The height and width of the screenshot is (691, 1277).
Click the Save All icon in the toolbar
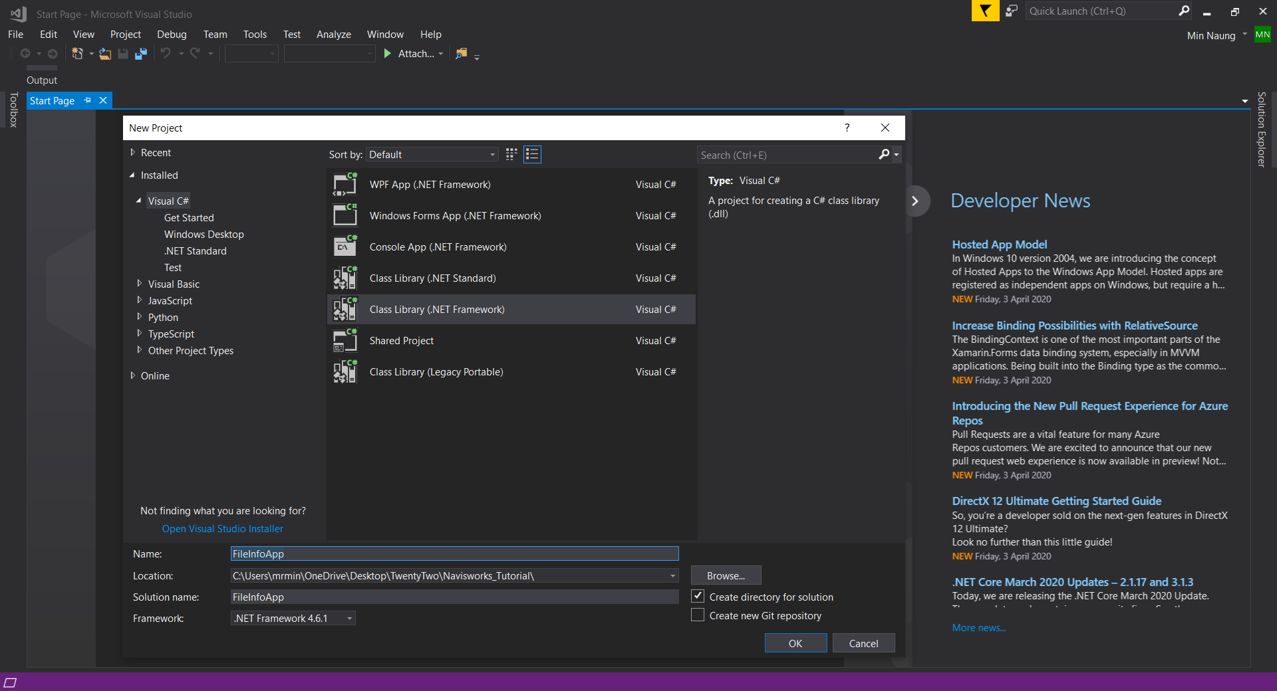pos(140,53)
